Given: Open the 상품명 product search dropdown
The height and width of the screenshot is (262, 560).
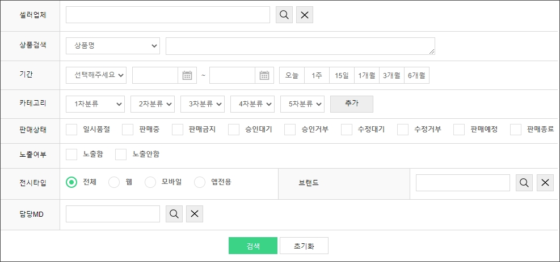Looking at the screenshot, I should (x=113, y=46).
